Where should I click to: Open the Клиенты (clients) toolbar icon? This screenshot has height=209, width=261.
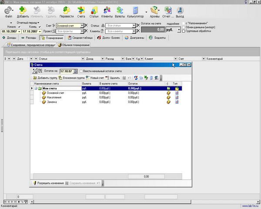coord(107,12)
